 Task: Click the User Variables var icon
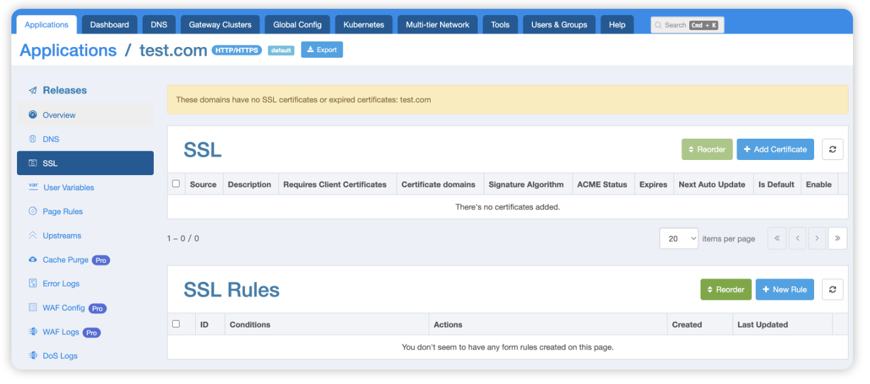click(33, 187)
